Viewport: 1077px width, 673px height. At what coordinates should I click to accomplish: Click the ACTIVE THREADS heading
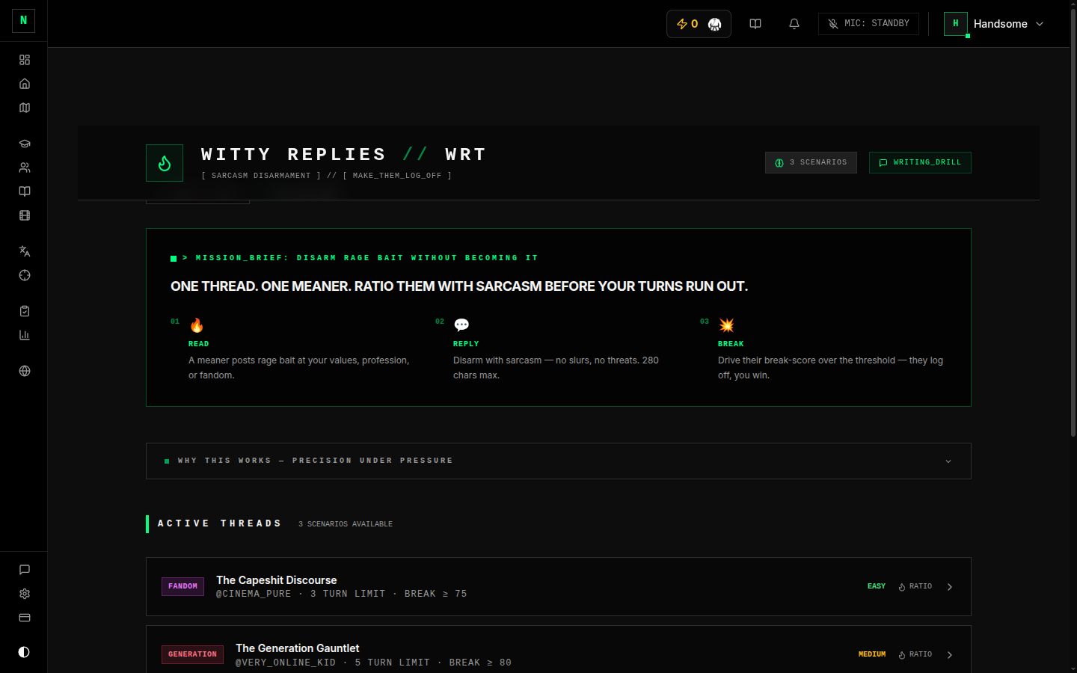click(x=220, y=523)
